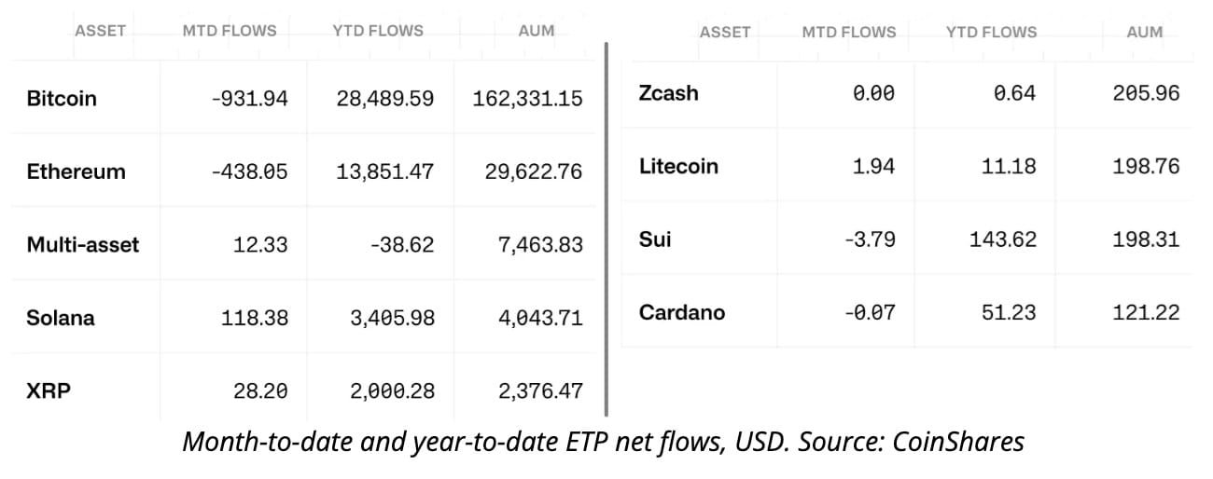Click the Bitcoin row label
Screen dimensions: 1213x479
pyautogui.click(x=62, y=99)
